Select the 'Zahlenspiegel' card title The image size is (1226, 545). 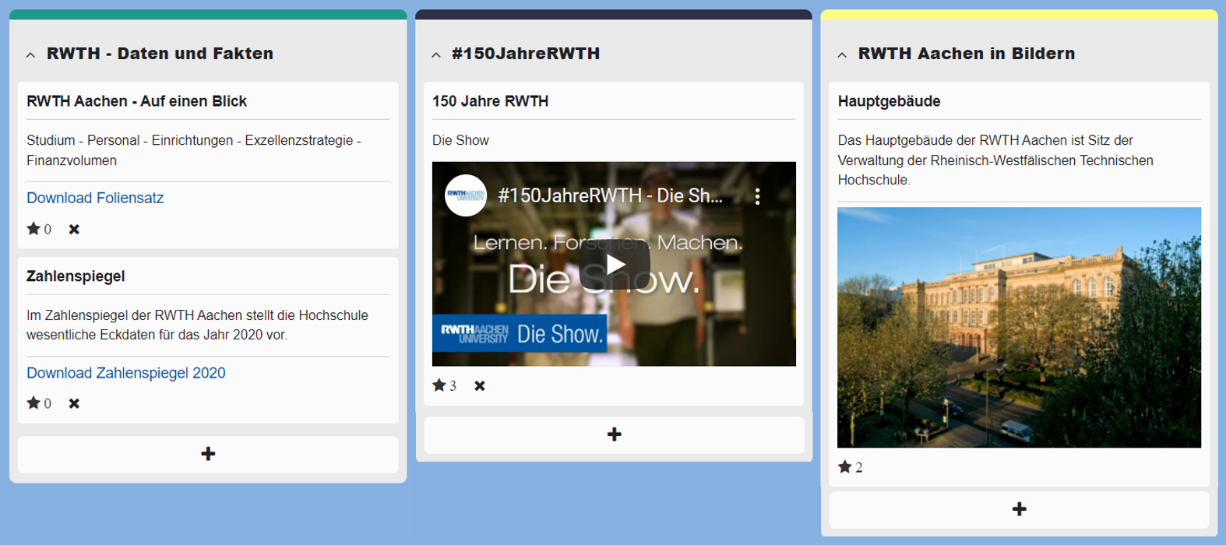[76, 276]
